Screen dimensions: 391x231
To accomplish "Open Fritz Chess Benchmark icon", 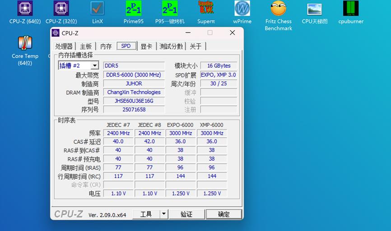I will pos(278,16).
